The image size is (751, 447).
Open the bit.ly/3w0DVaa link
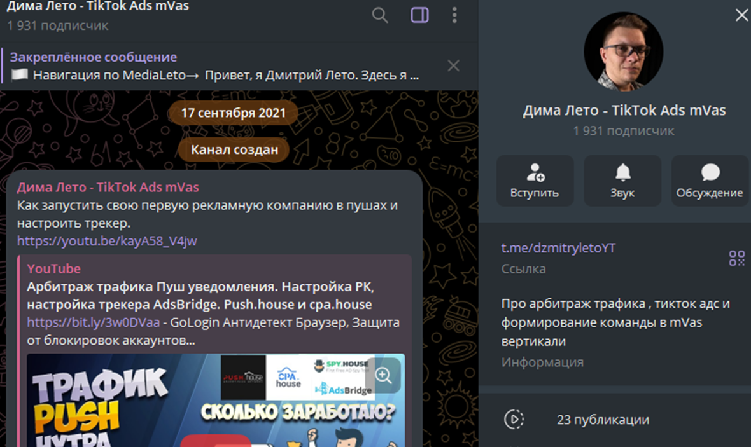point(94,322)
